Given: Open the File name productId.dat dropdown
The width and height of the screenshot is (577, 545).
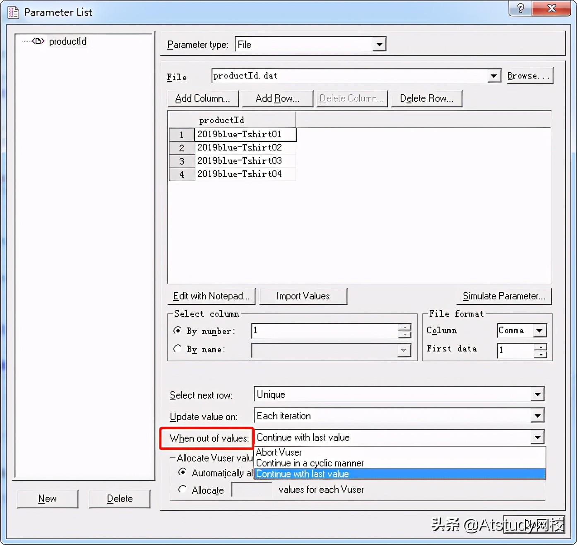Looking at the screenshot, I should tap(494, 76).
